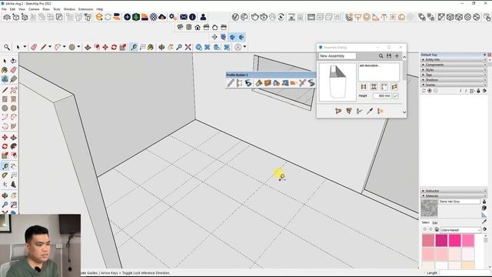
Task: Click the Add Scene plus icon
Action: click(x=430, y=91)
